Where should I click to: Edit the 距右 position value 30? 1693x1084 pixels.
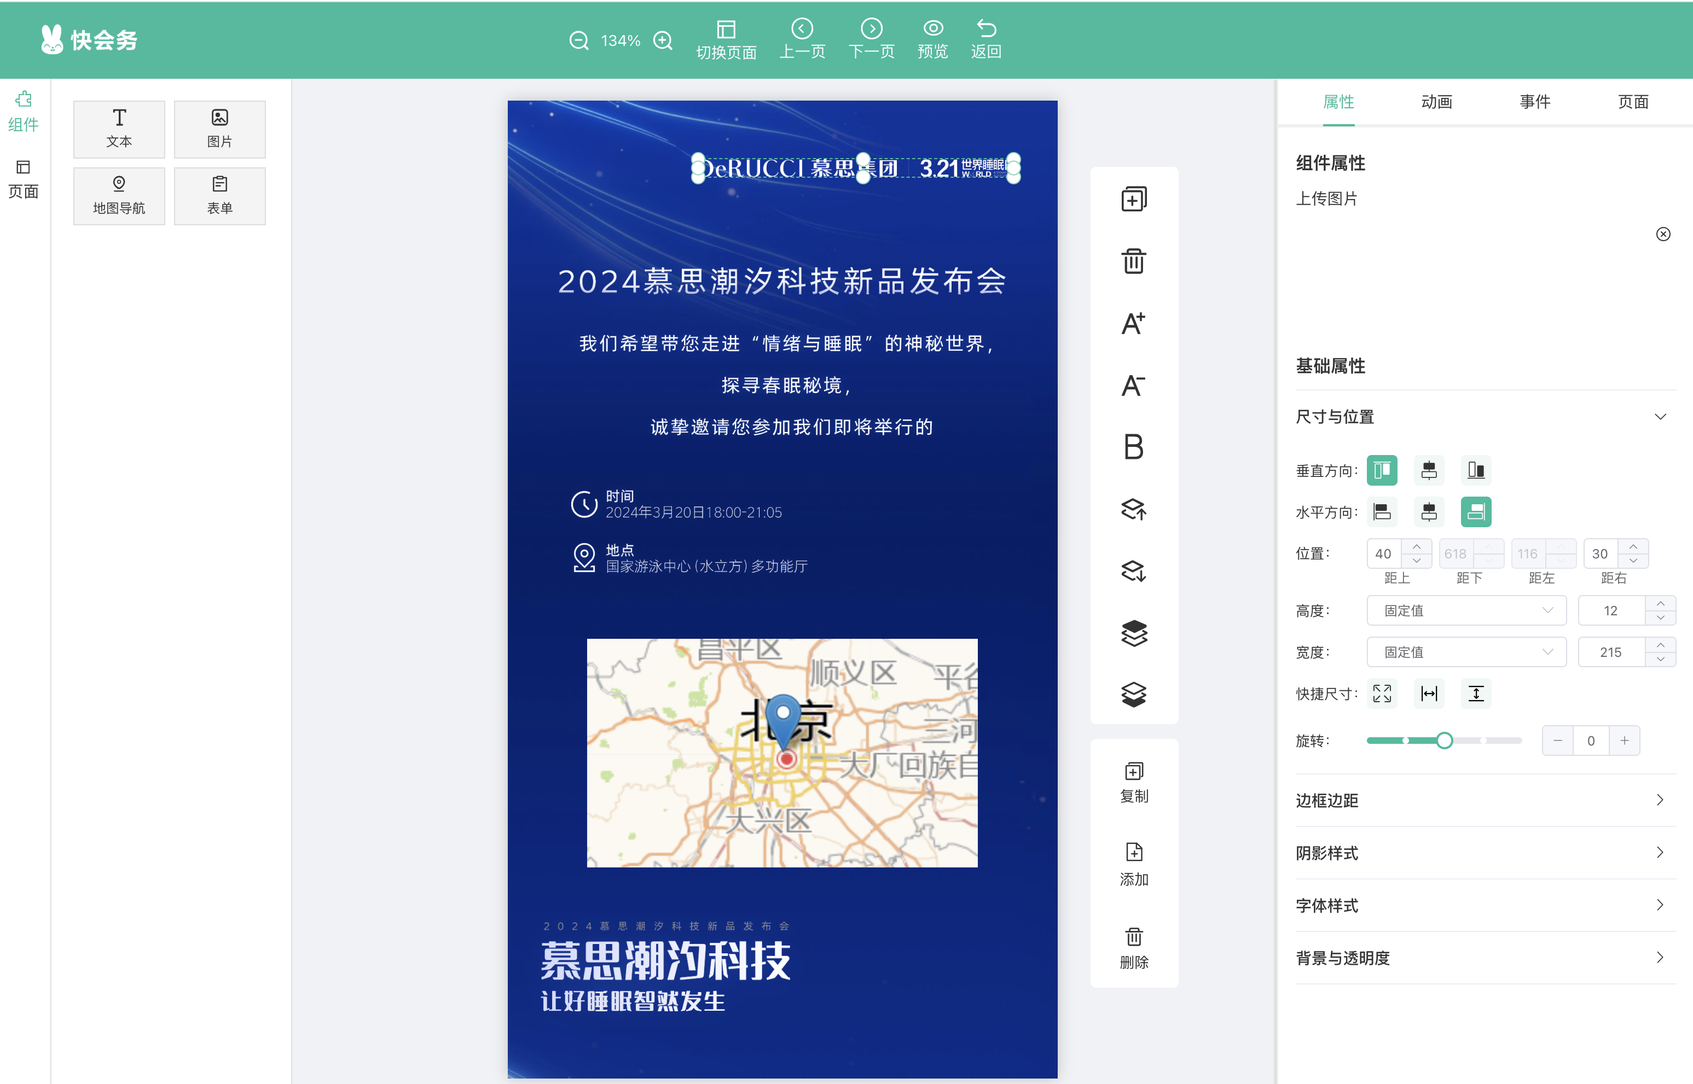click(x=1600, y=554)
